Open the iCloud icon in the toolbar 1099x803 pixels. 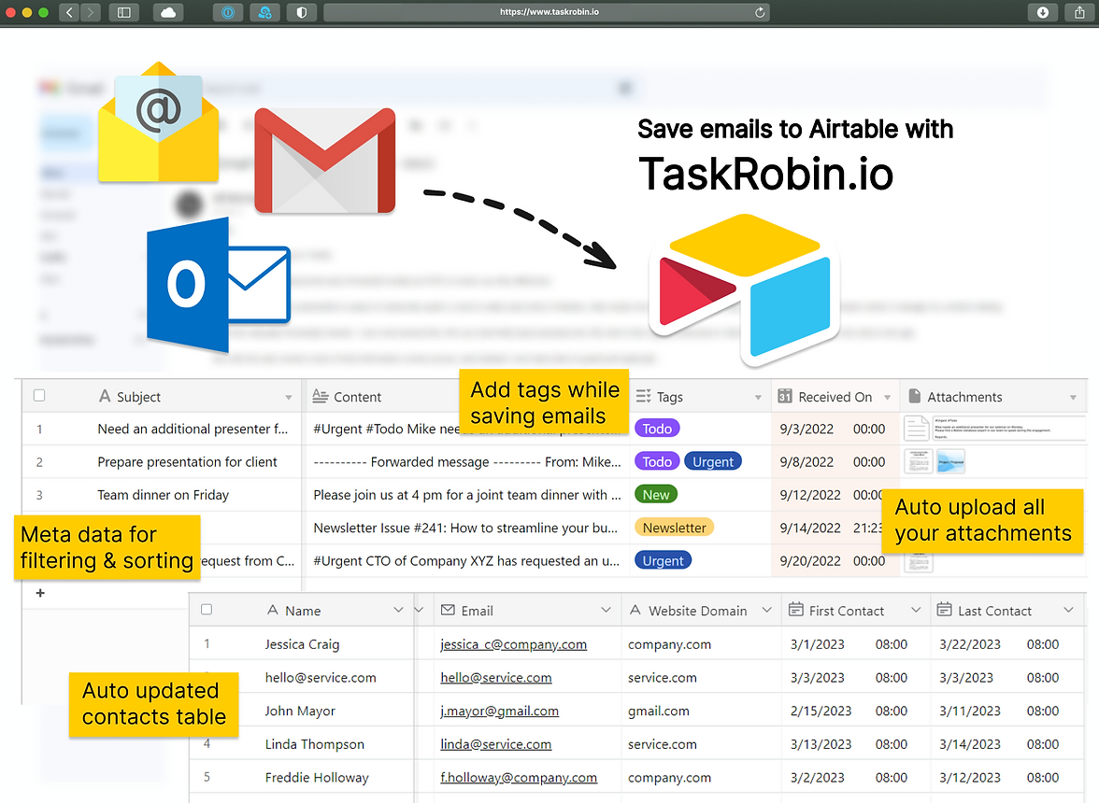[168, 13]
